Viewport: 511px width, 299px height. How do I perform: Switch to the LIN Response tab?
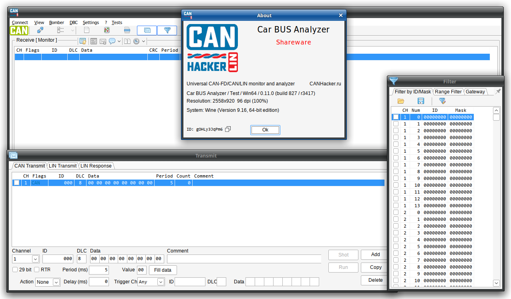[96, 166]
